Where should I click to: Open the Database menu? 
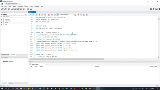(x=20, y=6)
